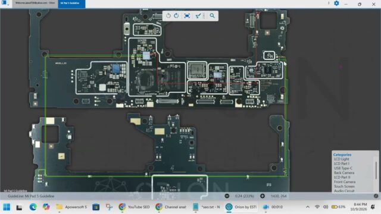Click the Guideline: Mi Pad 5 Guideline status text

tap(31, 196)
